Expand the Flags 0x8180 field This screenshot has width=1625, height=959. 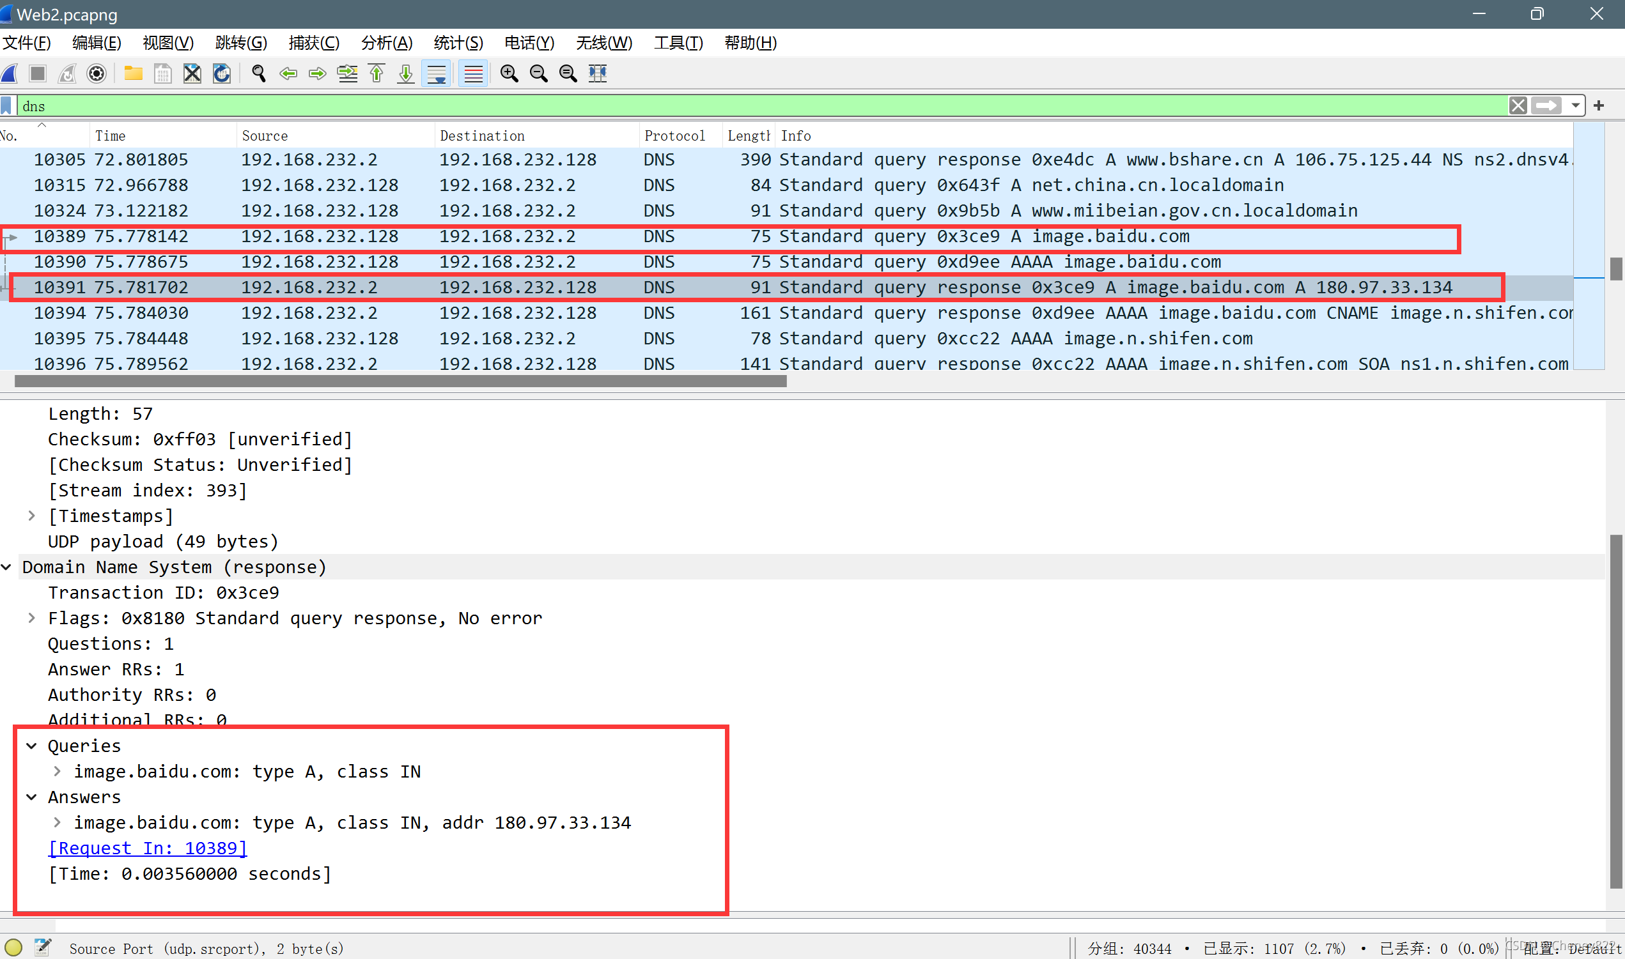tap(32, 618)
